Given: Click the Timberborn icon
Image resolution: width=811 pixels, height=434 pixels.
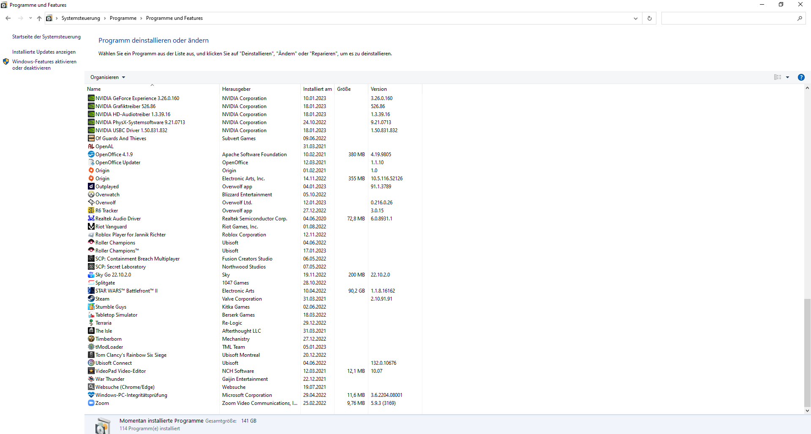Looking at the screenshot, I should pos(91,339).
